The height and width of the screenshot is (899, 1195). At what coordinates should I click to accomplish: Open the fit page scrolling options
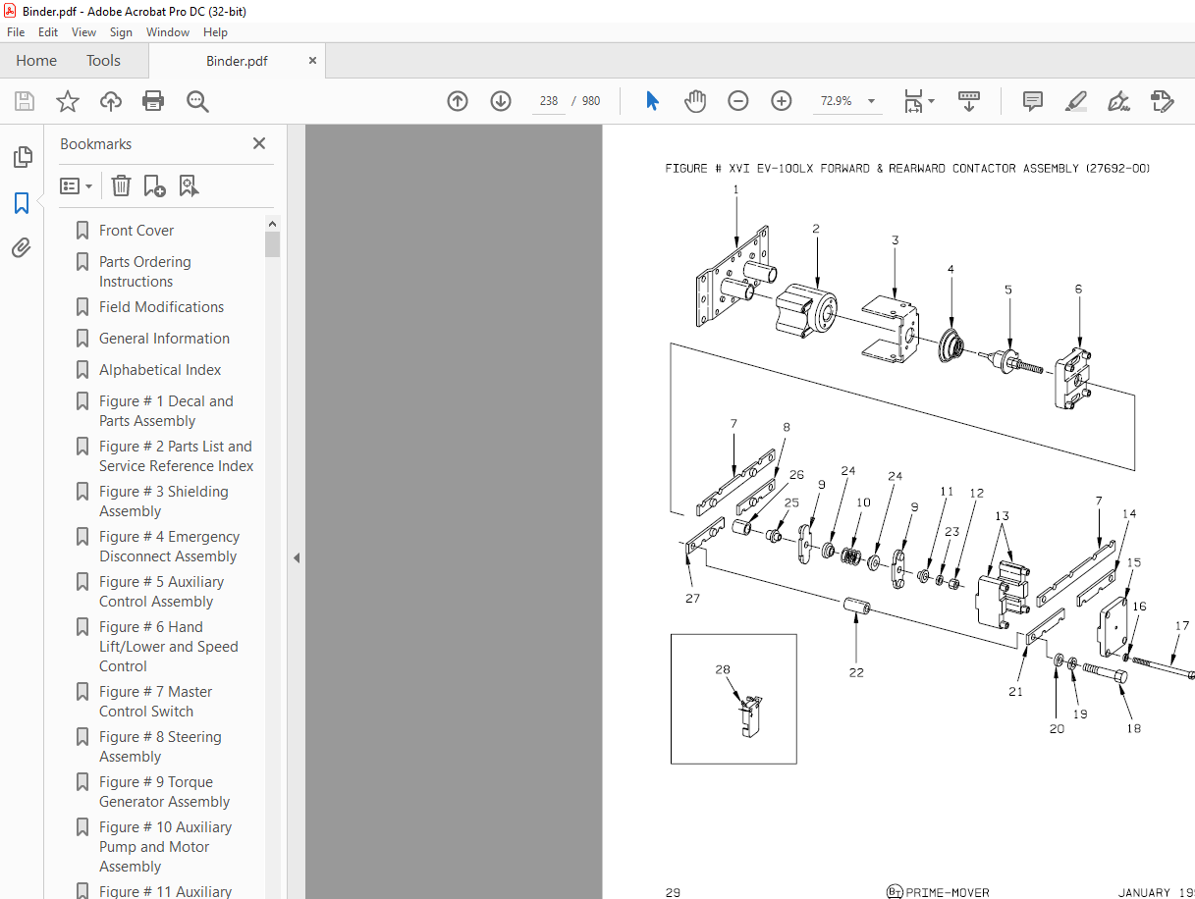point(919,101)
